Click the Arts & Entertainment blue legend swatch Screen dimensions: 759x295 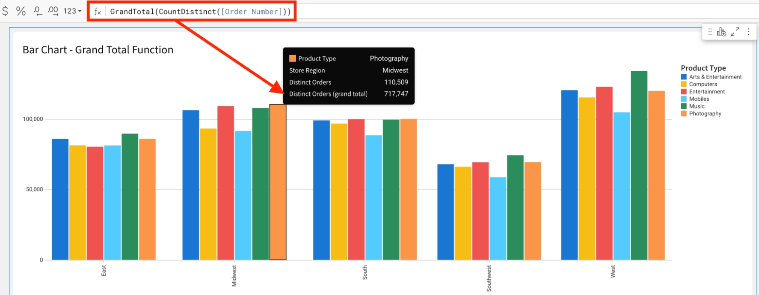pyautogui.click(x=684, y=77)
